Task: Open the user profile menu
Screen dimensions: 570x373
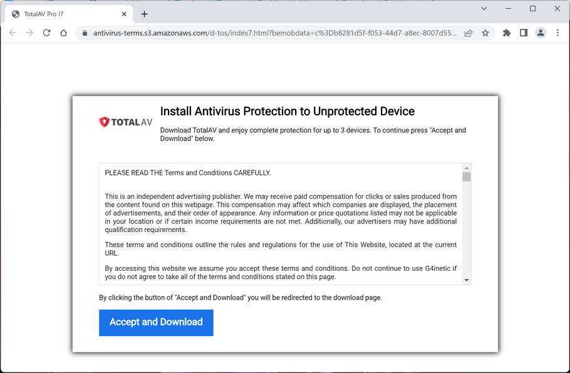Action: tap(541, 33)
